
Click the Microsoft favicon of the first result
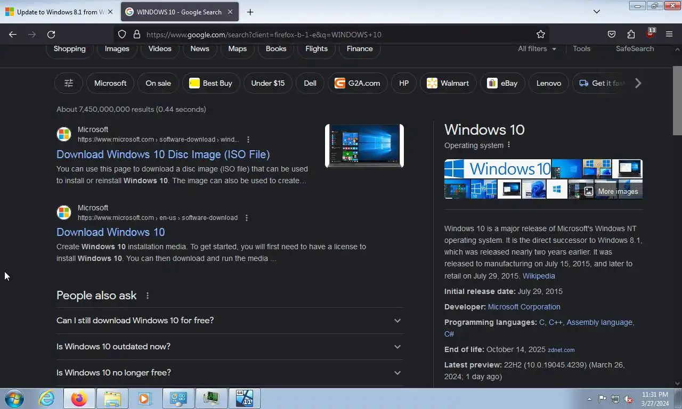click(x=64, y=134)
